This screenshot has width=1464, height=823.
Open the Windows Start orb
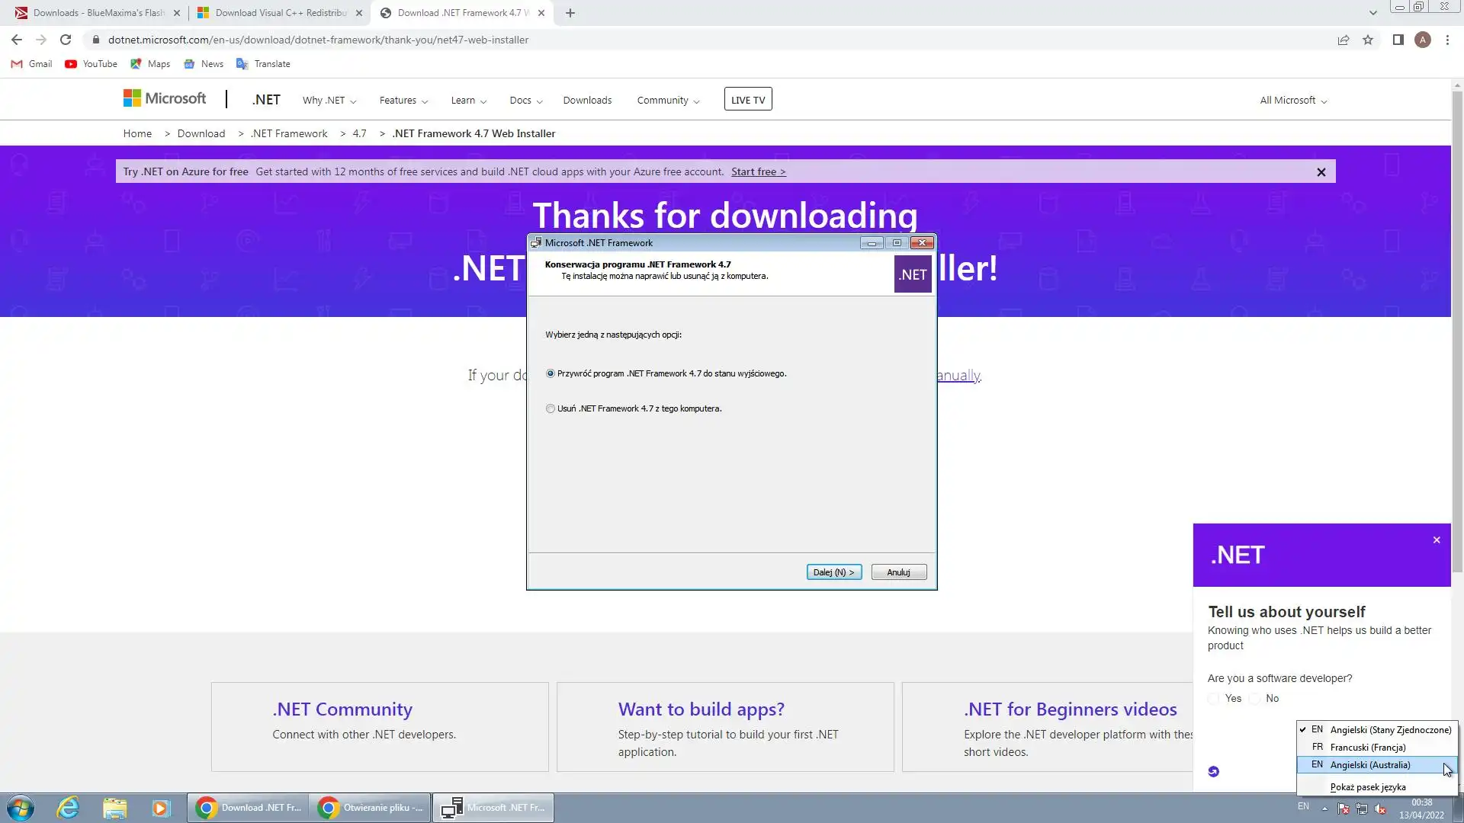point(21,808)
